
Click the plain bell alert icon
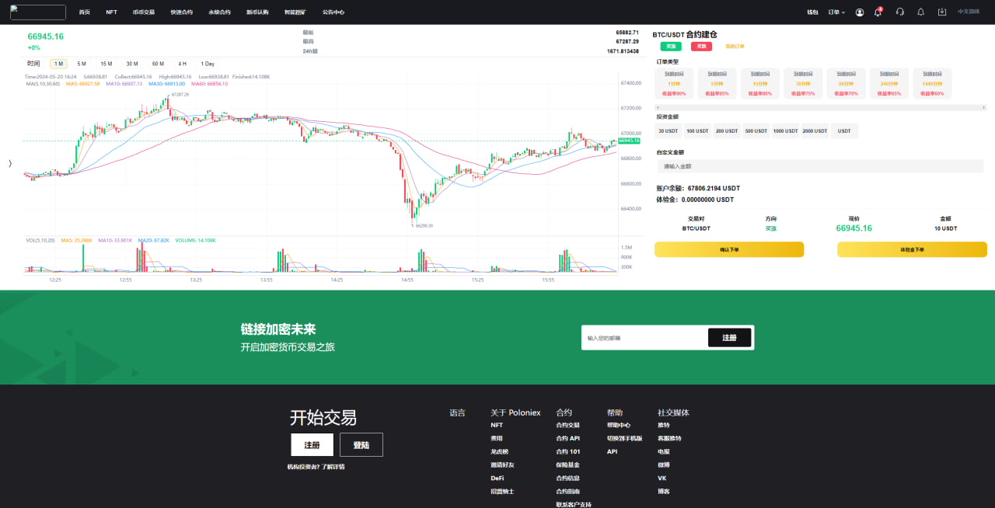[921, 12]
